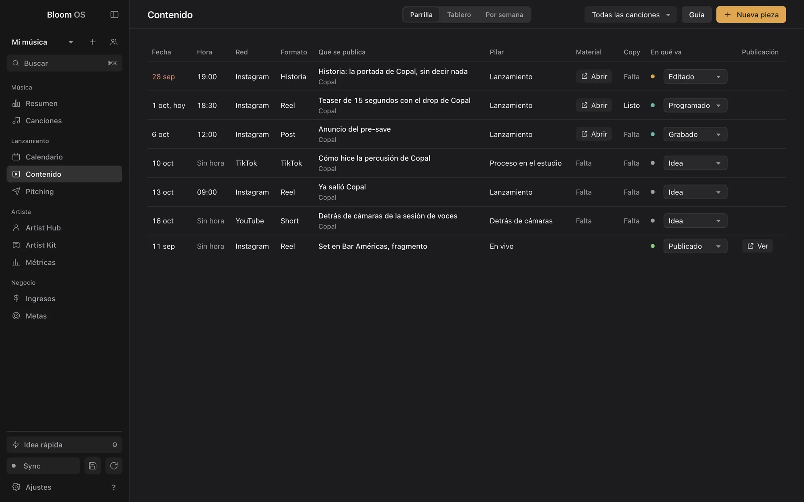Change Idea status for 10 oct row

[x=695, y=163]
